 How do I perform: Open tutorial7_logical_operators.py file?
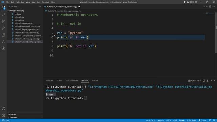point(26,29)
